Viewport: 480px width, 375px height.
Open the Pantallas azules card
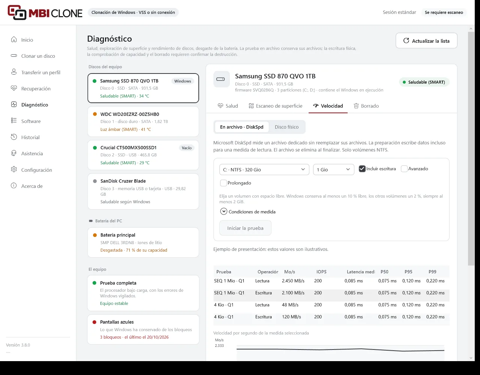coord(143,329)
